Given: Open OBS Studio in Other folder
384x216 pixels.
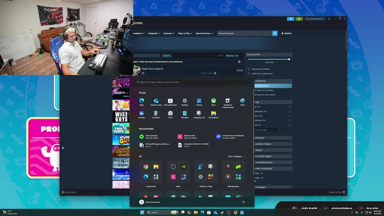Looking at the screenshot, I should pos(173,167).
